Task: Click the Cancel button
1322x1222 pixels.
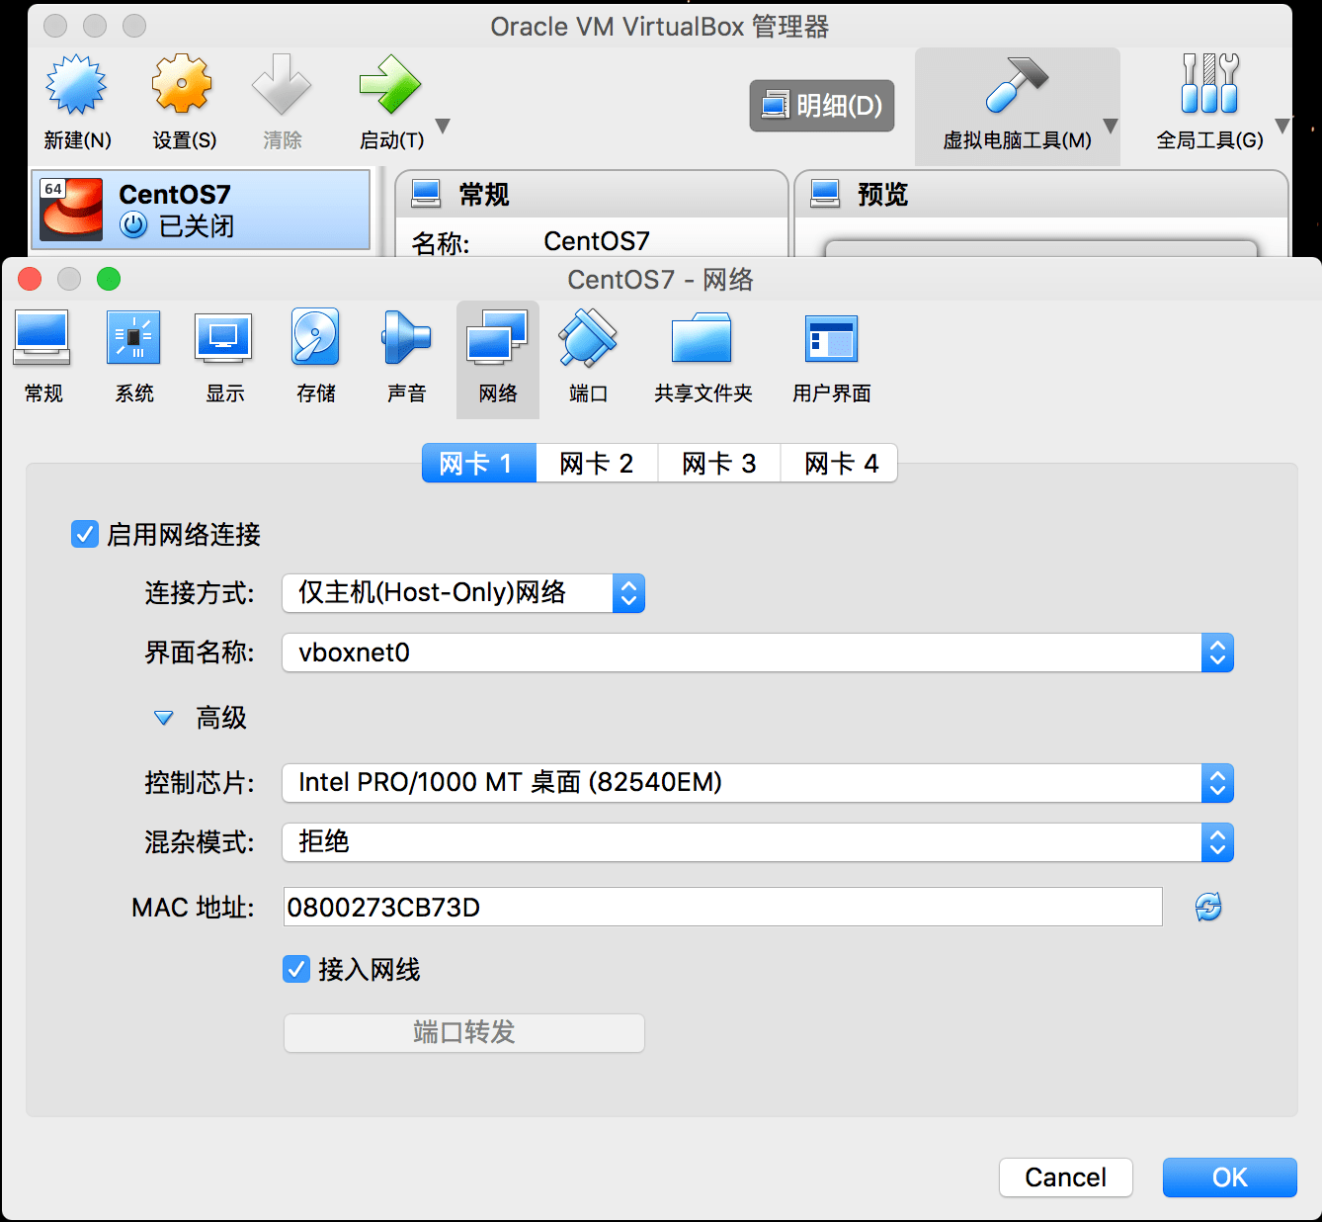Action: tap(1065, 1178)
